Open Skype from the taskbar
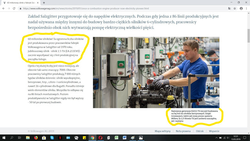The height and width of the screenshot is (141, 250). 52,137
